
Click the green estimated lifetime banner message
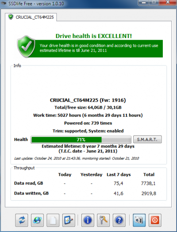pyautogui.click(x=99, y=48)
